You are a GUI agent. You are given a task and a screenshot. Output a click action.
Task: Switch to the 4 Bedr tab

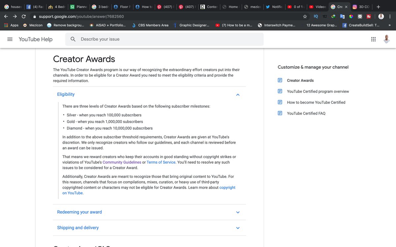coord(57,7)
